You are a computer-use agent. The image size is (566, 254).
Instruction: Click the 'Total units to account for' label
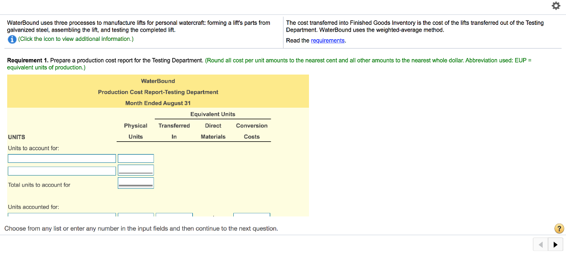coord(39,185)
